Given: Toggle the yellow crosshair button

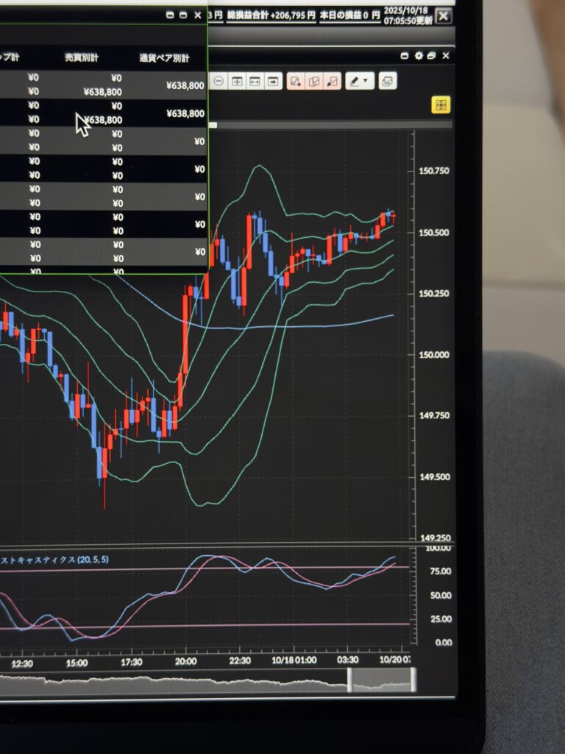Looking at the screenshot, I should pyautogui.click(x=441, y=105).
